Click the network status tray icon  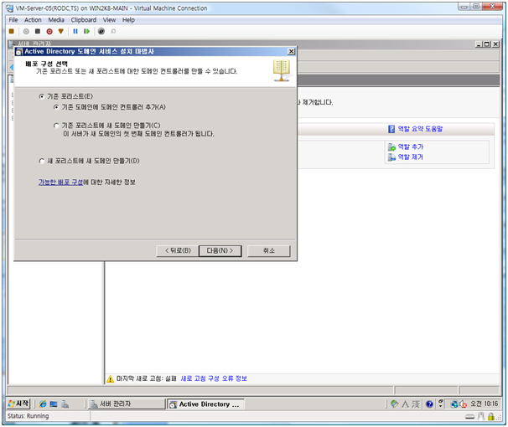(x=454, y=404)
